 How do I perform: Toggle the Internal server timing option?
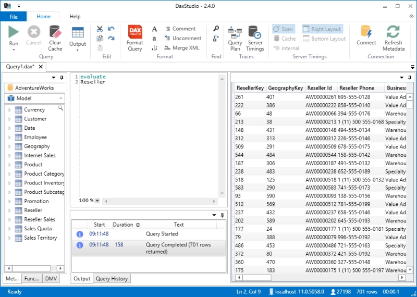click(286, 48)
